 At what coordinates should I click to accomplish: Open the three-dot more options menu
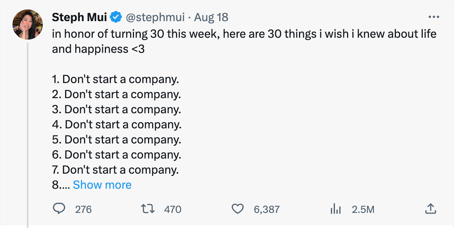pos(433,17)
